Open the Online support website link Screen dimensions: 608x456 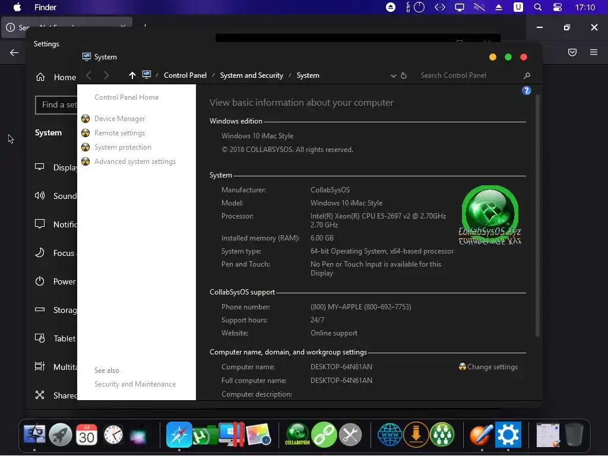click(x=334, y=333)
